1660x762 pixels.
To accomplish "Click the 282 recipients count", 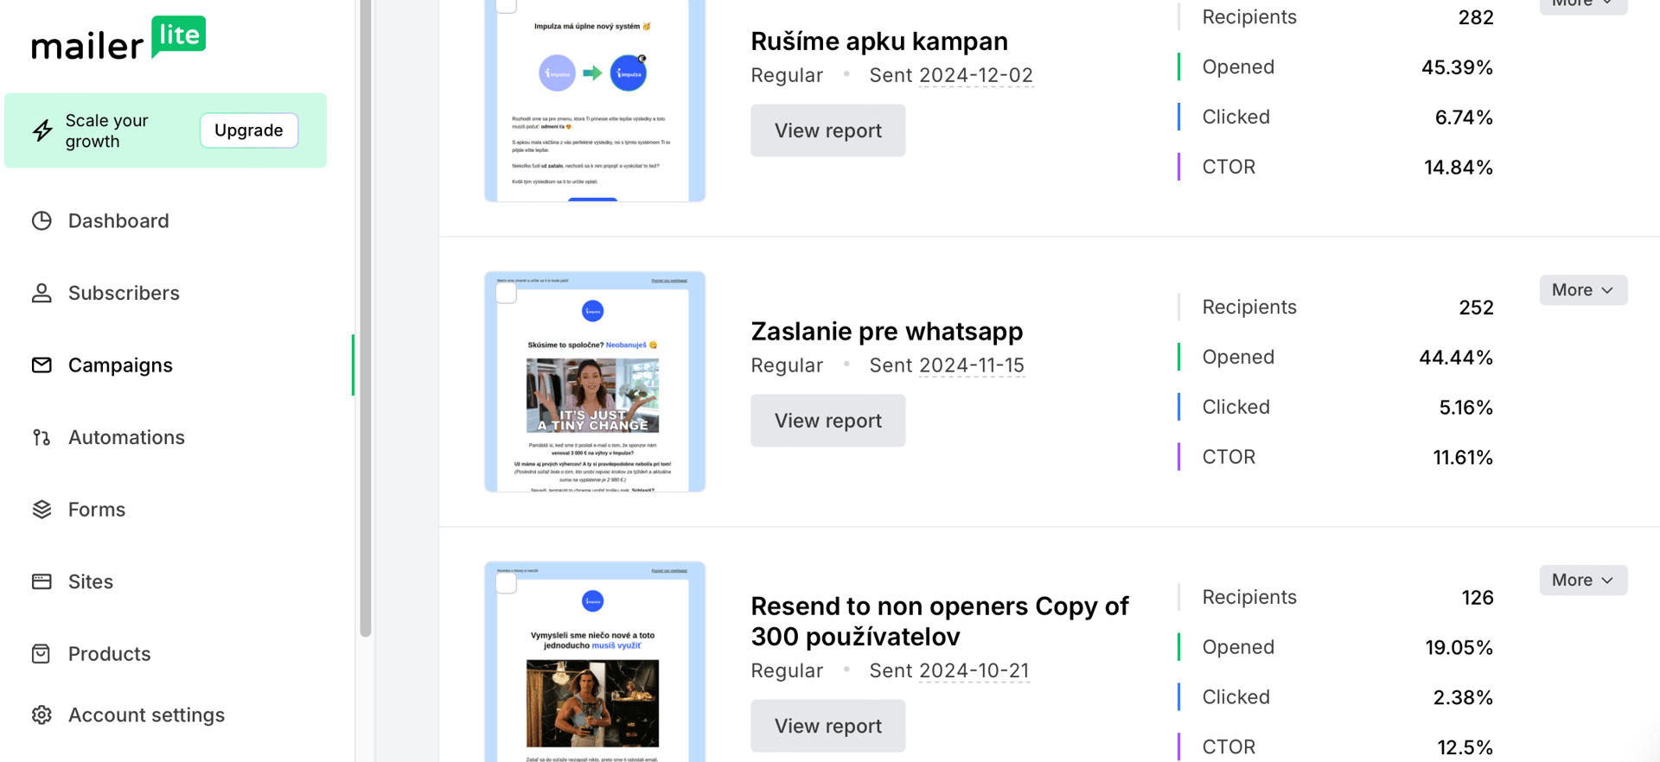I will pyautogui.click(x=1476, y=17).
